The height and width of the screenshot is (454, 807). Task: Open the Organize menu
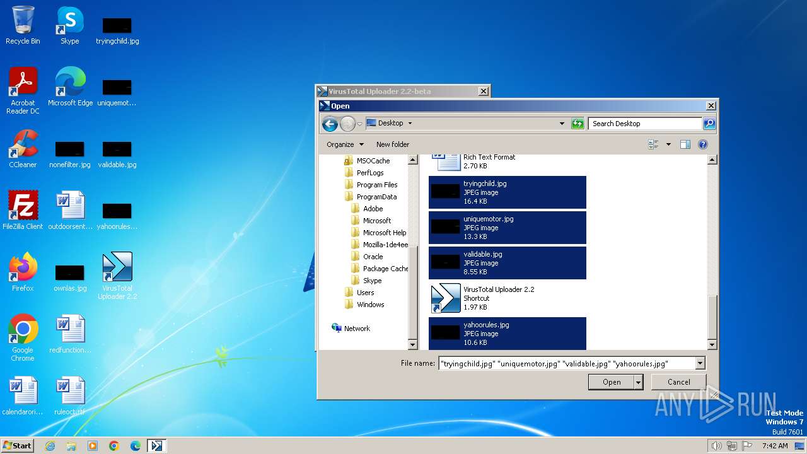pyautogui.click(x=344, y=144)
